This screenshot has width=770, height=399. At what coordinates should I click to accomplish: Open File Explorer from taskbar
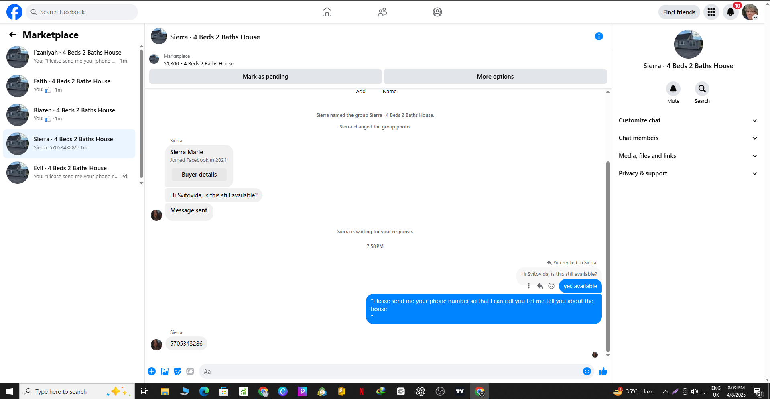point(165,391)
